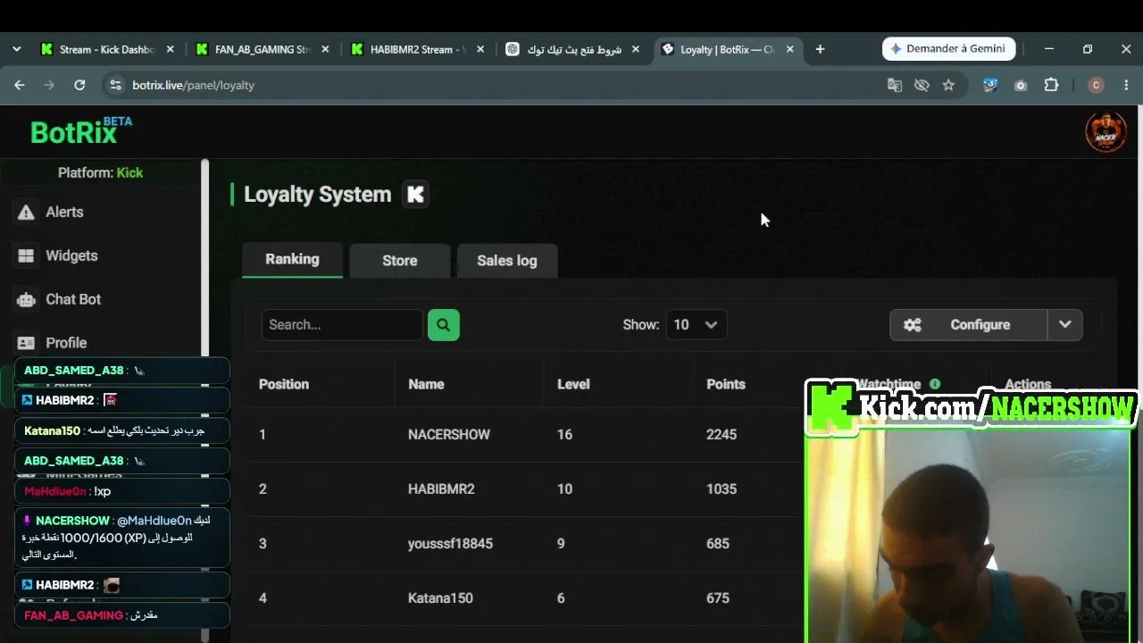Click the 2245 points value
1143x643 pixels.
pos(722,435)
